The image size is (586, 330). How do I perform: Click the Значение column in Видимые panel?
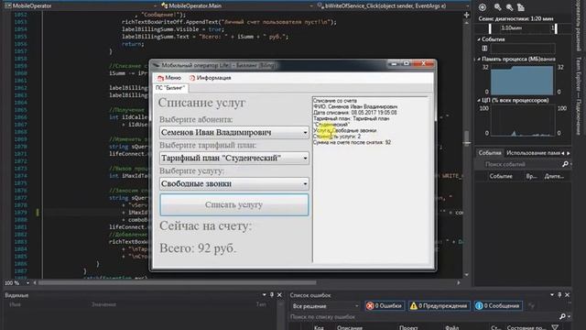103,304
